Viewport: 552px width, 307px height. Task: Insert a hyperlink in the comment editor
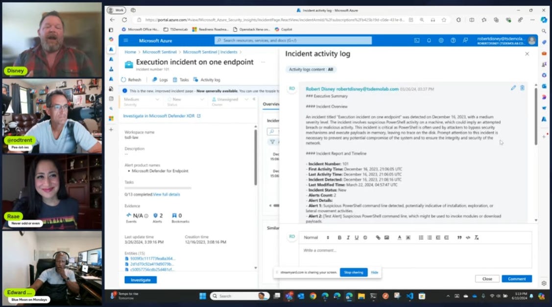pos(377,237)
